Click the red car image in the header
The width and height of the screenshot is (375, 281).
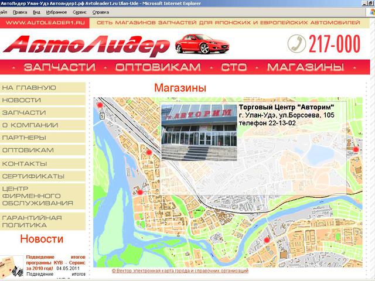(196, 44)
